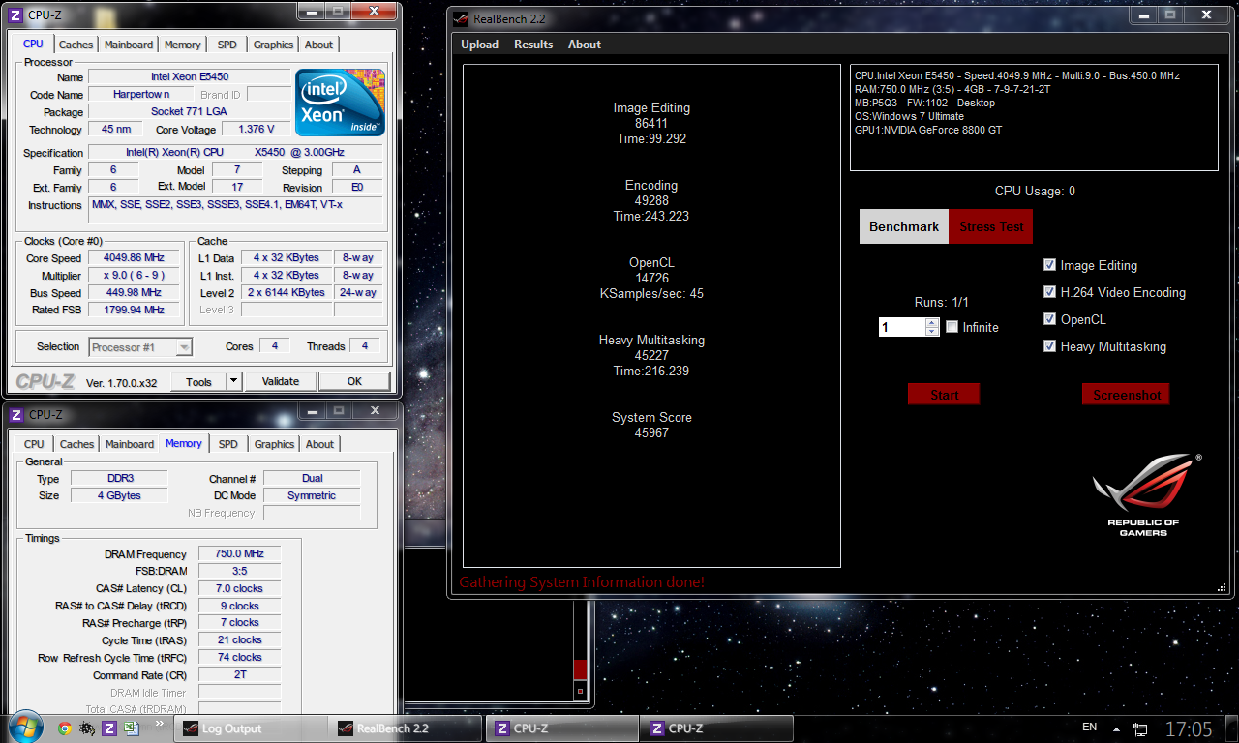This screenshot has width=1239, height=743.
Task: Activate the first CPU-Z taskbar button
Action: click(x=562, y=728)
